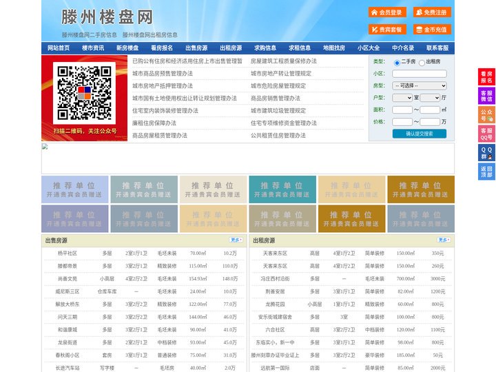Click the orange 公众号 sidebar icon
Screen dimensions: 496x372
pyautogui.click(x=486, y=115)
